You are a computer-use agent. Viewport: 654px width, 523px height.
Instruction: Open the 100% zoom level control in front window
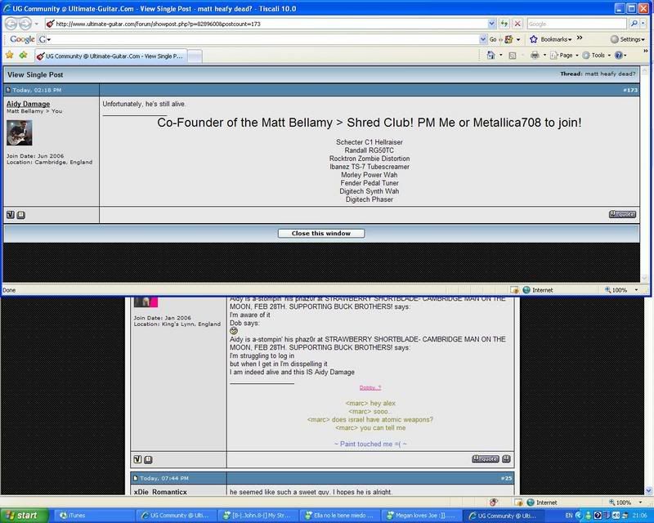[x=621, y=290]
